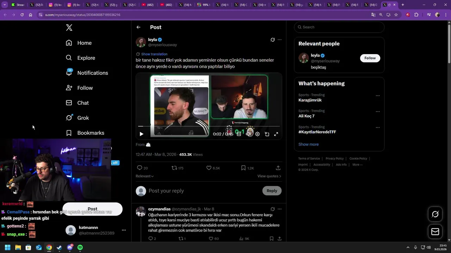Toggle video captions icon
Screen dimensions: 451x253
point(239,134)
